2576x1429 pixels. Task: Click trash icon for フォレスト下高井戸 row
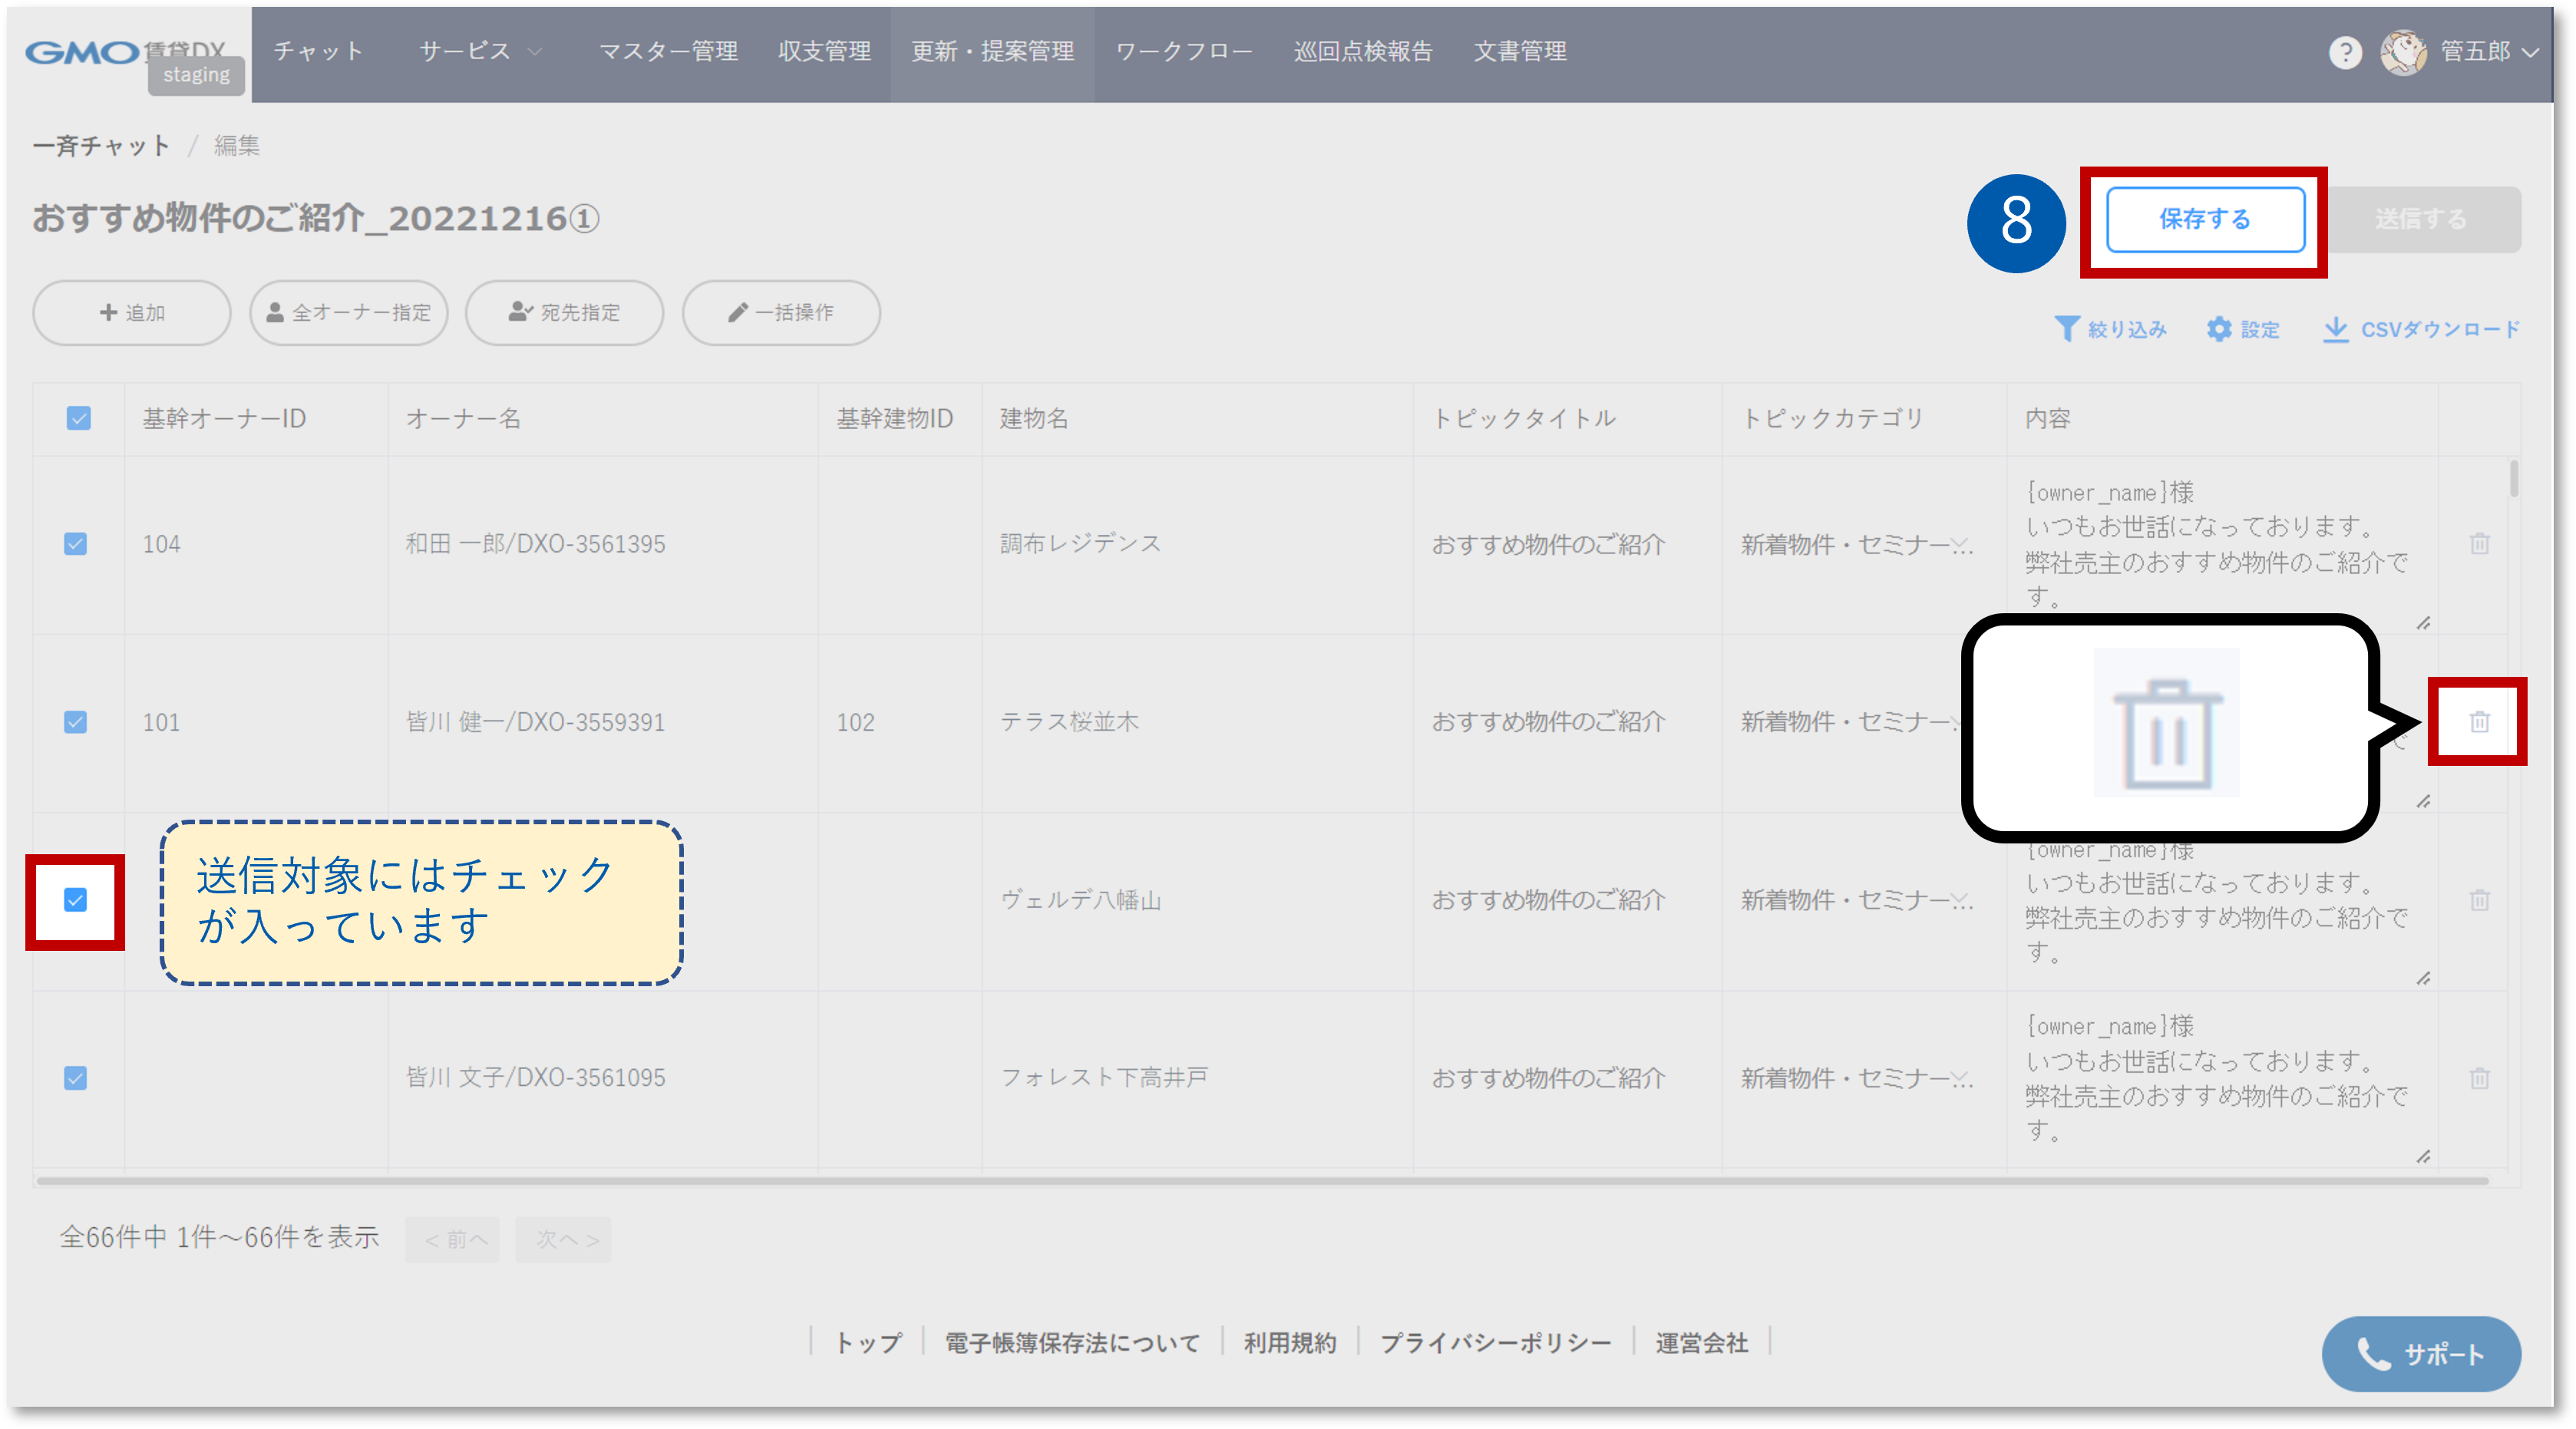pyautogui.click(x=2479, y=1078)
